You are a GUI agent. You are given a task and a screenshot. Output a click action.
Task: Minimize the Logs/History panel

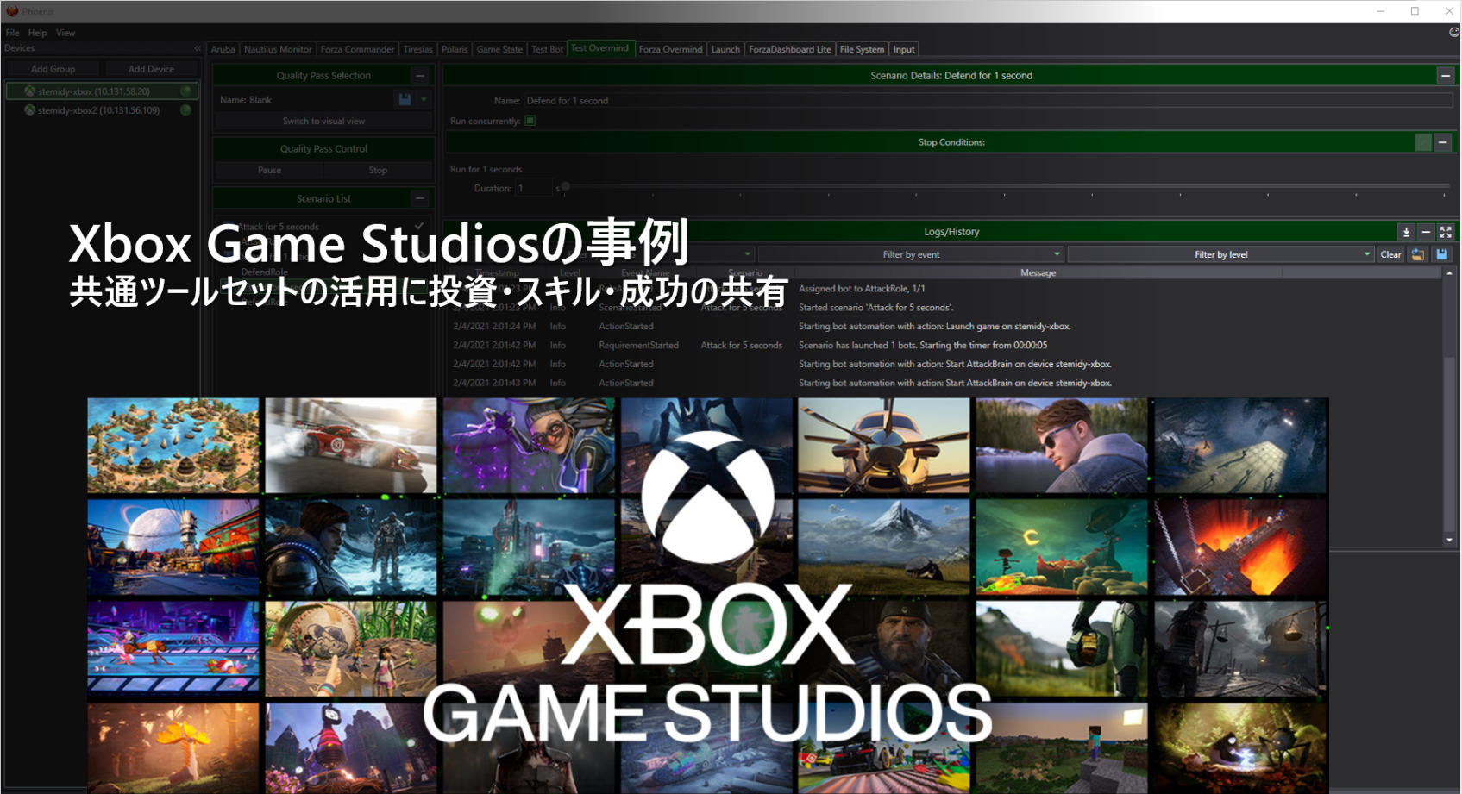[x=1426, y=232]
